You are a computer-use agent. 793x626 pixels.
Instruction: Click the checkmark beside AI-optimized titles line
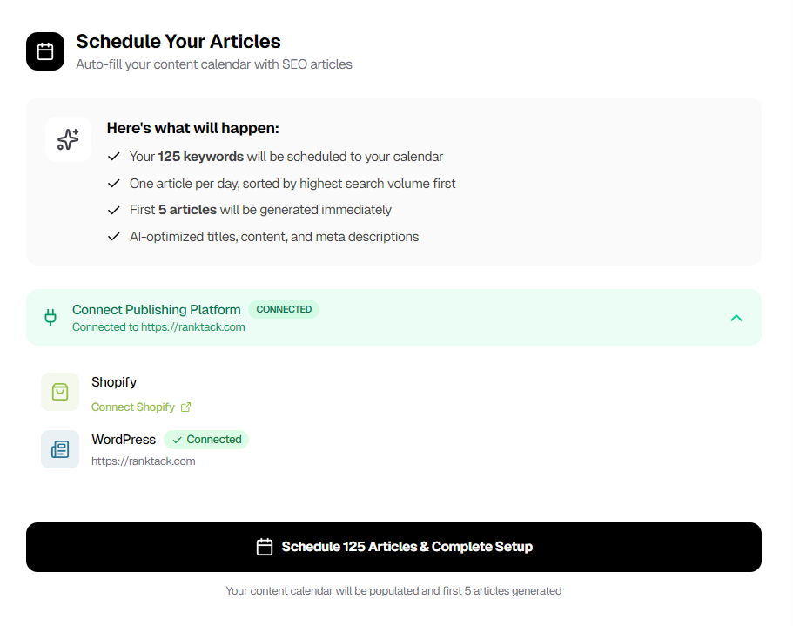tap(113, 237)
